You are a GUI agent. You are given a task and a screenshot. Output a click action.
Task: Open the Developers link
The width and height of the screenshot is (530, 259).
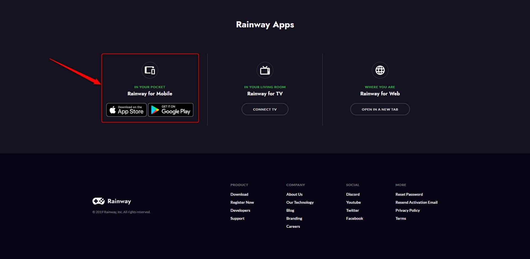pos(240,210)
